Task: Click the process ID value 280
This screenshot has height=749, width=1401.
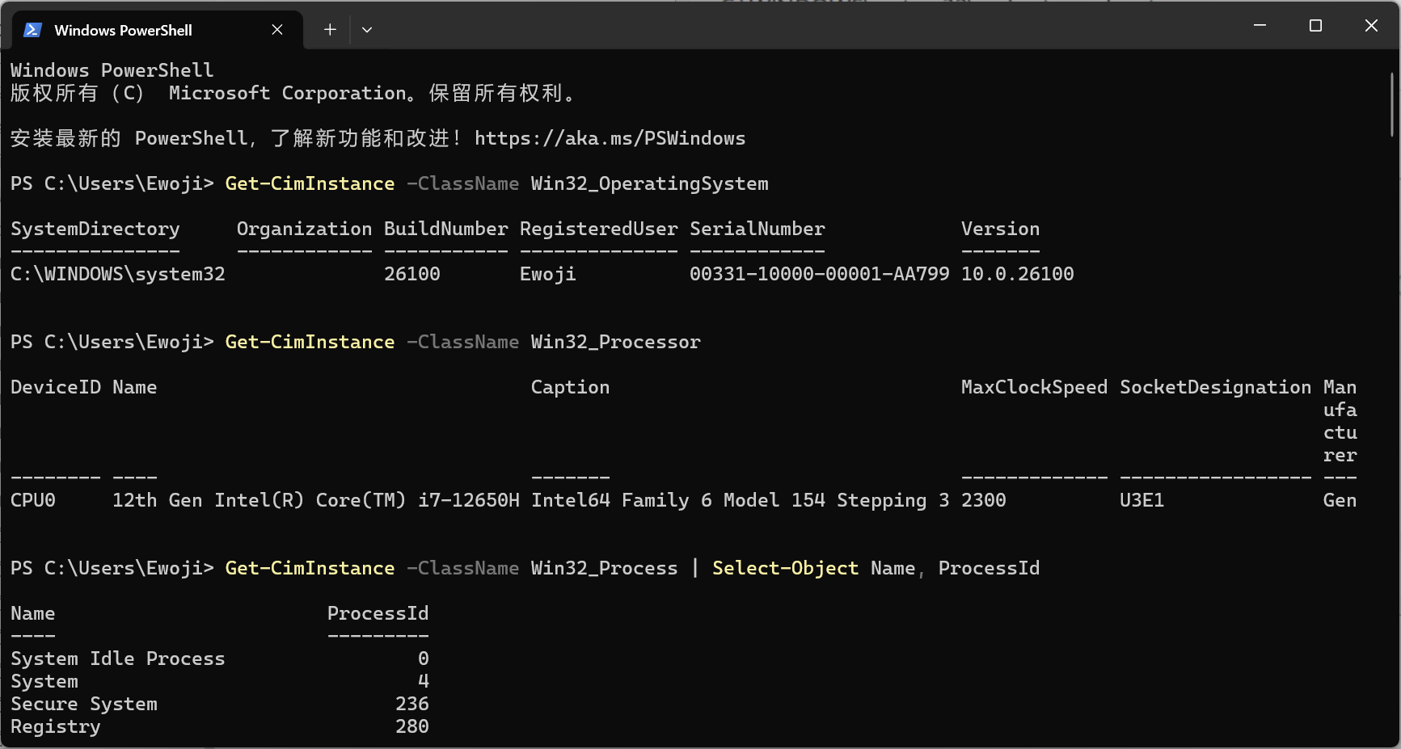Action: (412, 726)
